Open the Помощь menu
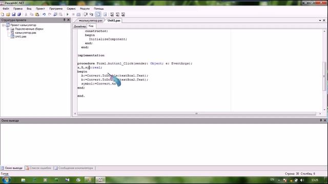The image size is (328, 184). [x=99, y=9]
